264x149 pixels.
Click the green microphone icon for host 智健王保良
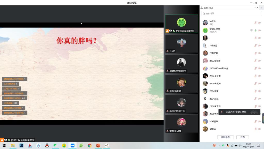click(x=255, y=30)
